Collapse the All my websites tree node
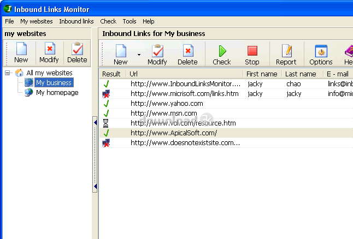Viewport: 353px width, 239px height. 8,73
